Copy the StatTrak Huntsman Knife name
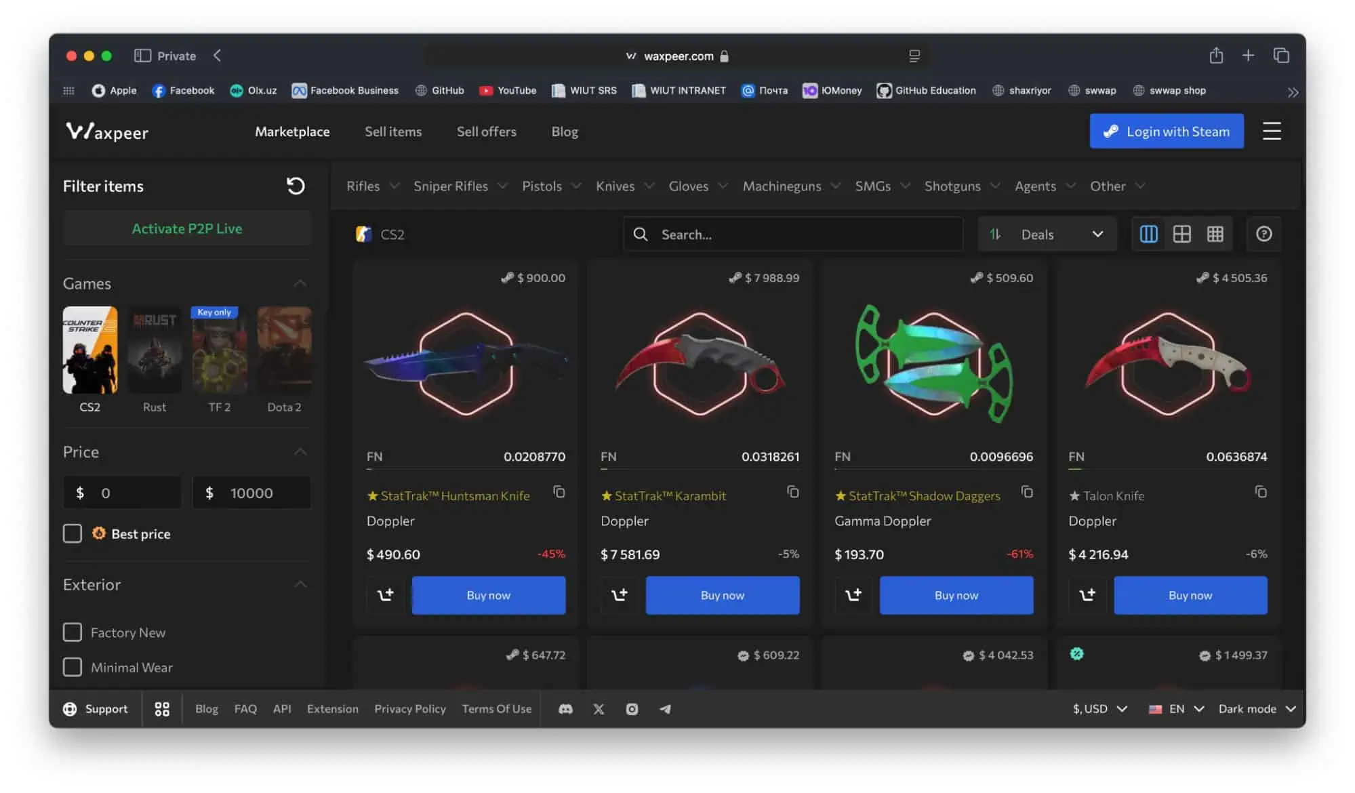Image resolution: width=1355 pixels, height=793 pixels. [559, 491]
